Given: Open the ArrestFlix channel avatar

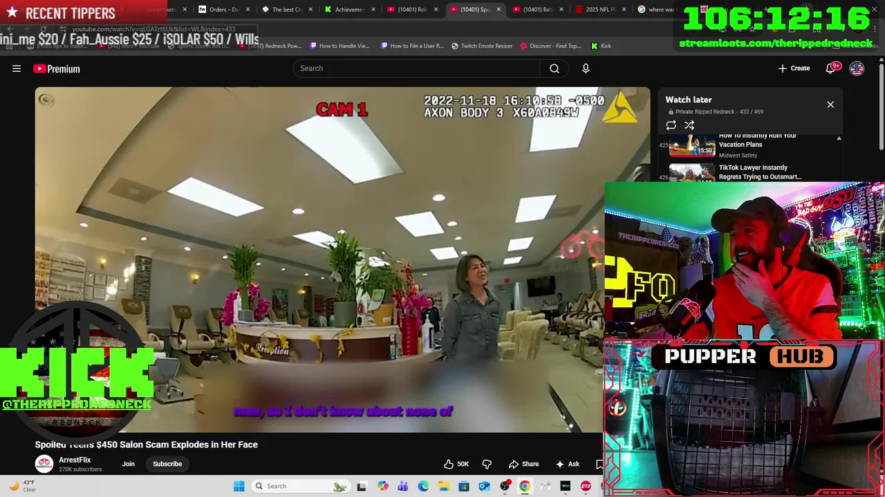Looking at the screenshot, I should click(44, 464).
